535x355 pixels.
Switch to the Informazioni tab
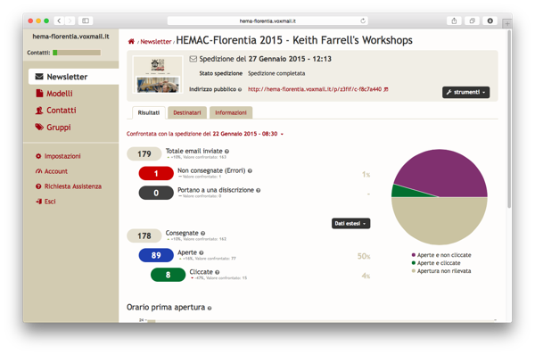coord(231,112)
